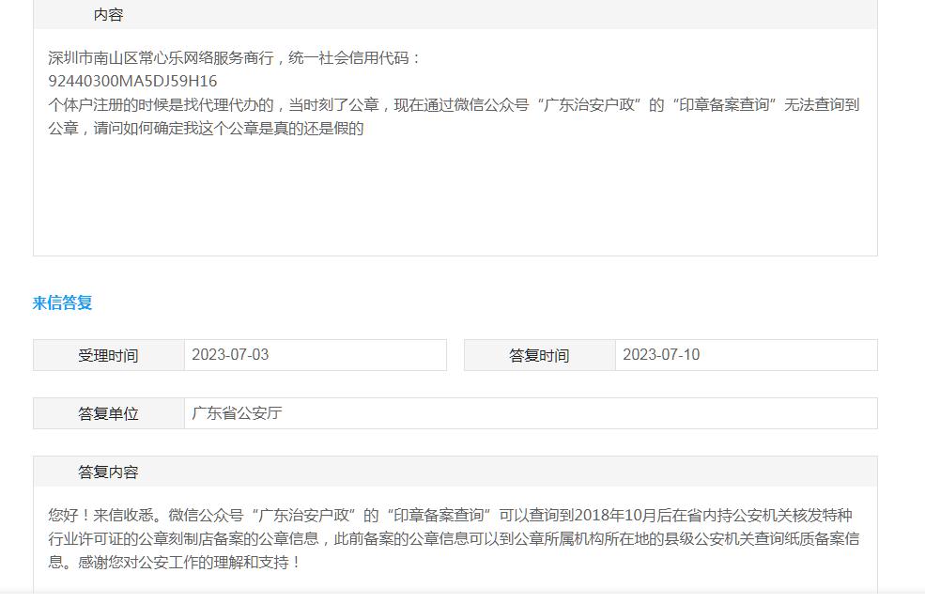Click the 答复时间 label cell
925x604 pixels.
tap(539, 356)
